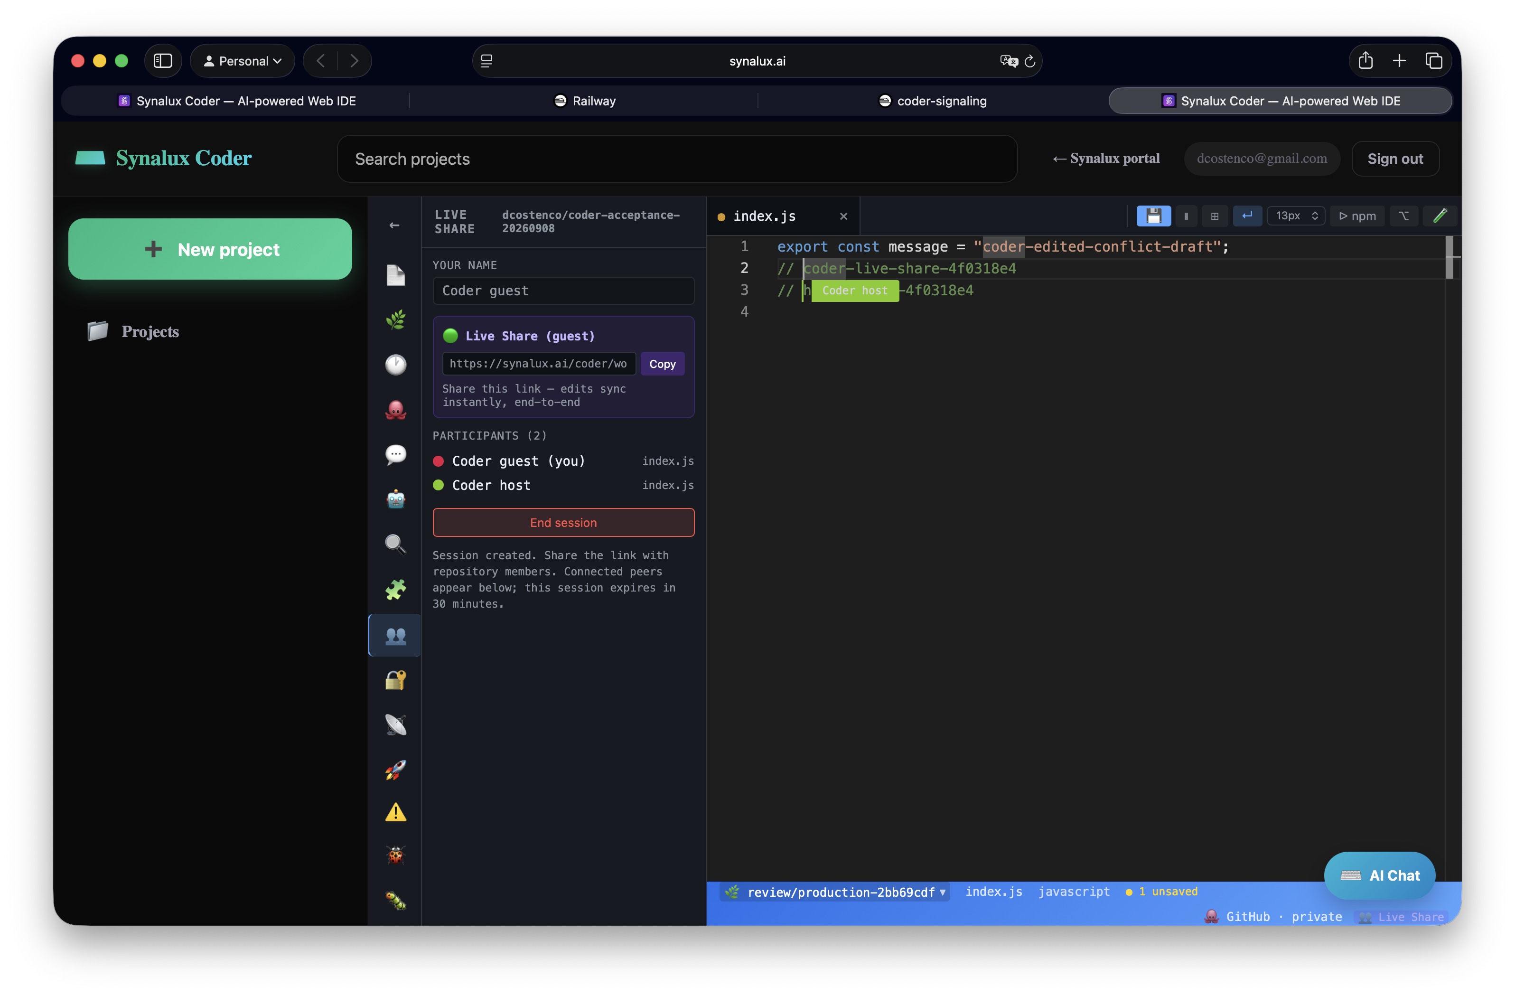Image resolution: width=1515 pixels, height=996 pixels.
Task: Click the Sign out button
Action: (1395, 159)
